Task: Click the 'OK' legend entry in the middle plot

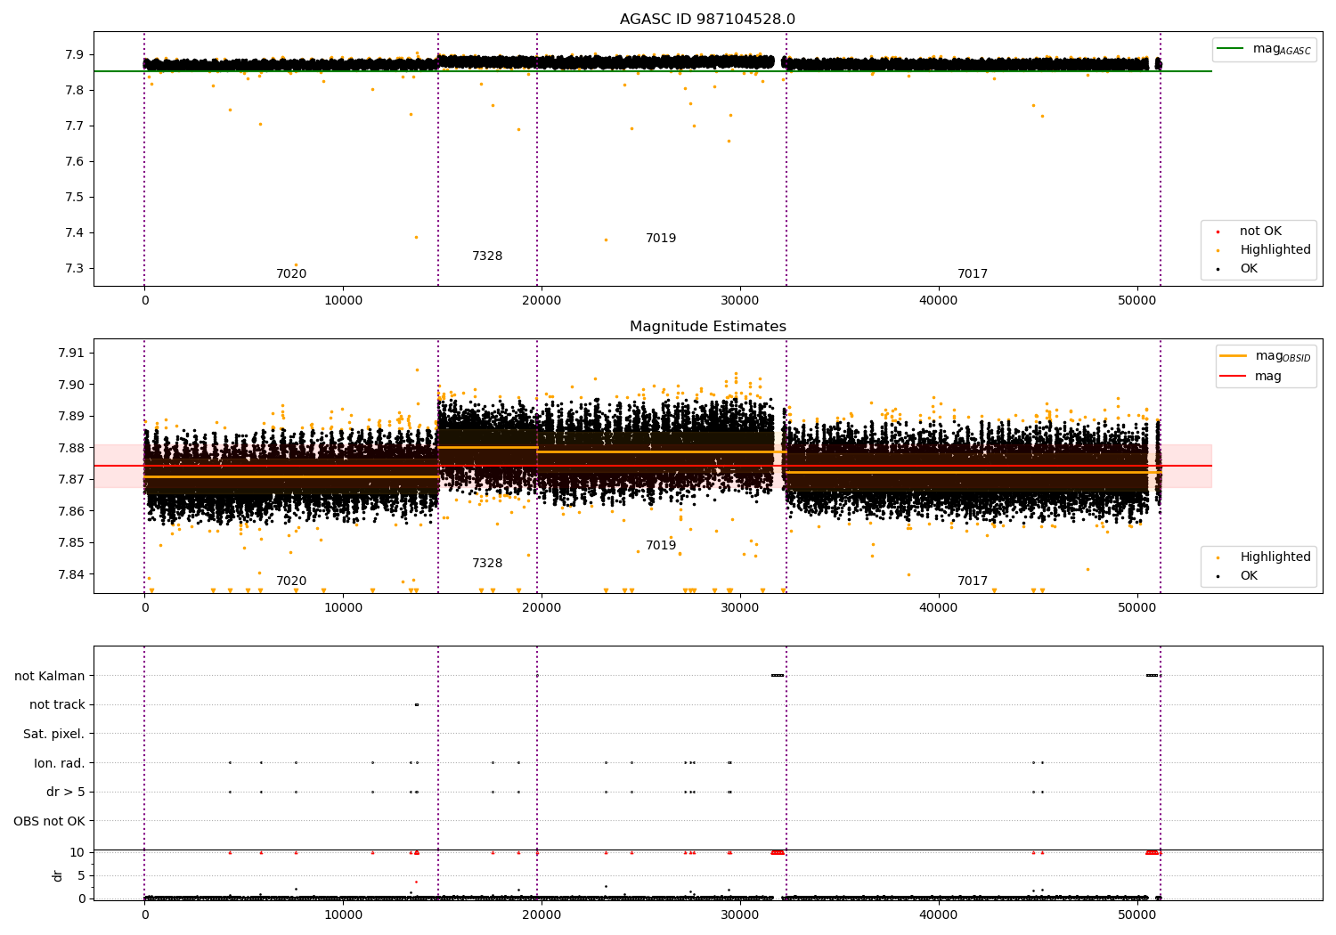Action: tap(1239, 576)
